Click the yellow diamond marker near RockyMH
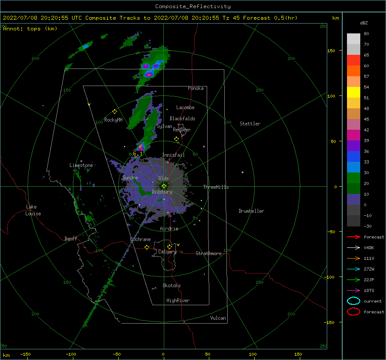This screenshot has width=386, height=360. (115, 112)
